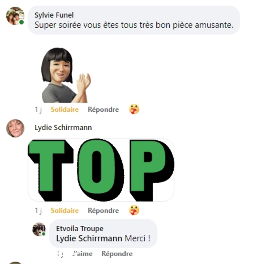Screen dimensions: 270x264
Task: View care reaction on Lydie's comment
Action: 134,210
